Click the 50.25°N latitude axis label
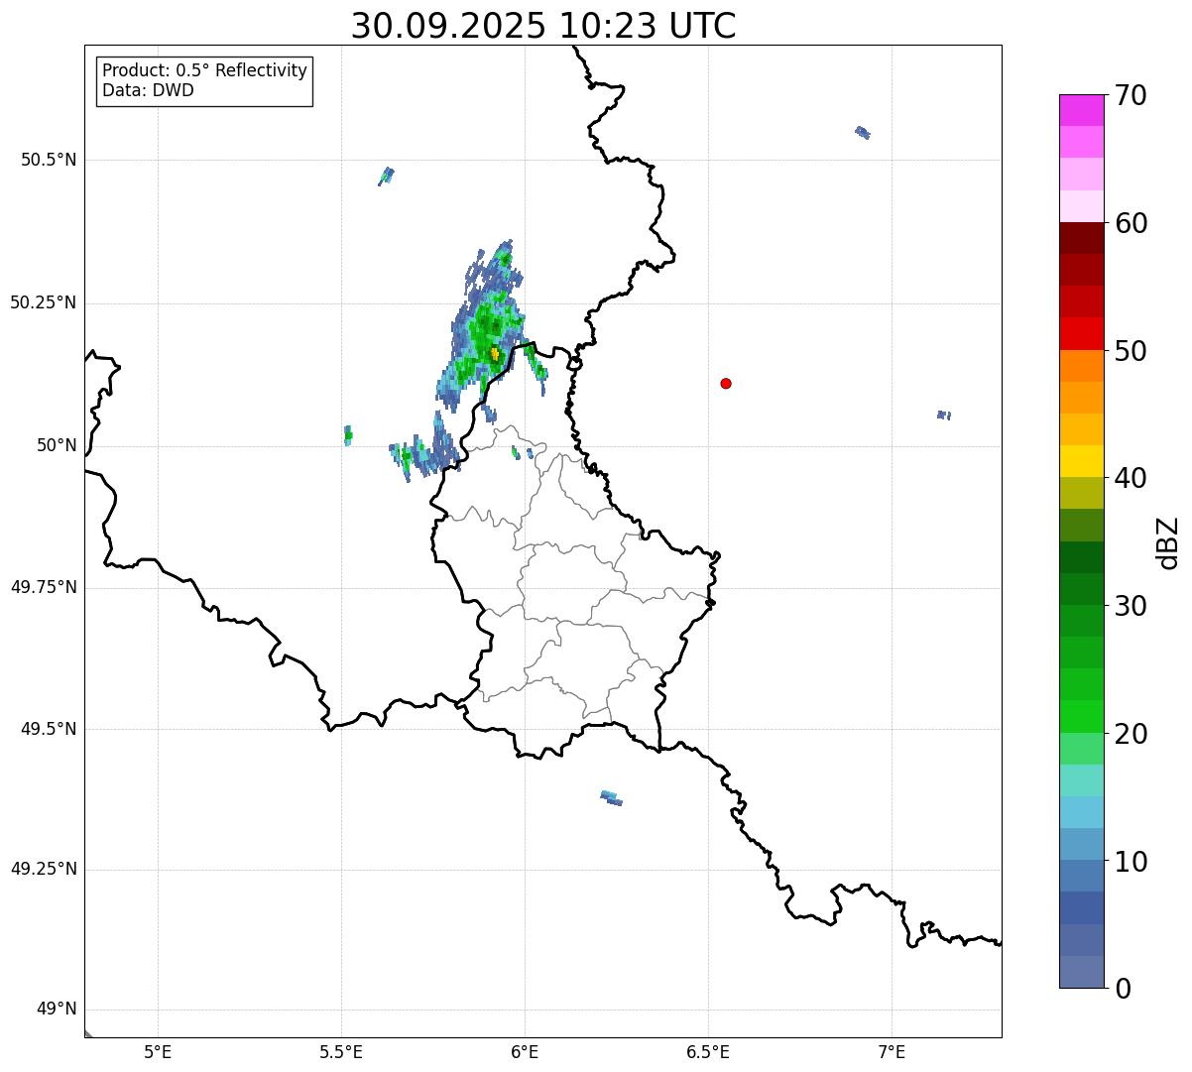The image size is (1192, 1072). pyautogui.click(x=43, y=302)
